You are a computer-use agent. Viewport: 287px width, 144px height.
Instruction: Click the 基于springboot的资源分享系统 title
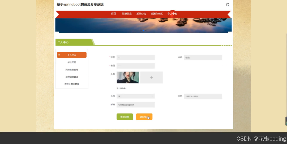pyautogui.click(x=80, y=5)
